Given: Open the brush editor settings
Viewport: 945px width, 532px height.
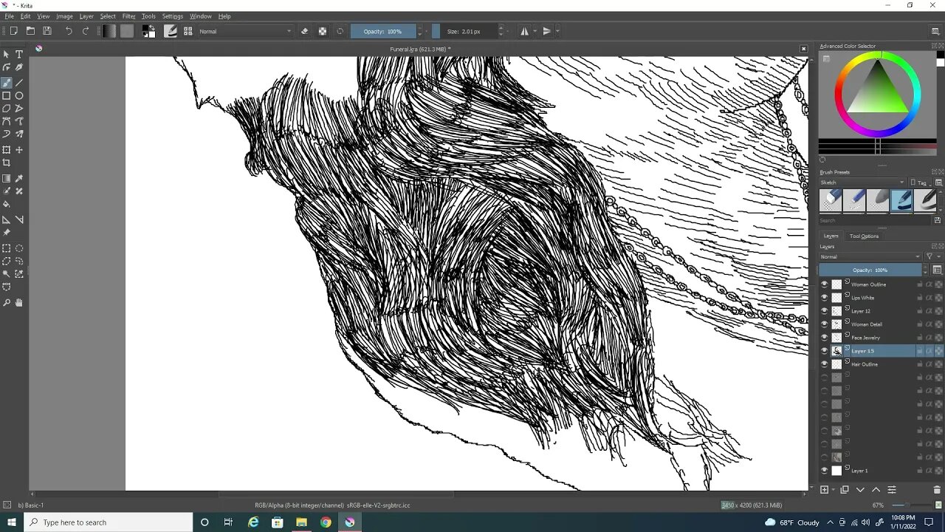Looking at the screenshot, I should coord(171,31).
